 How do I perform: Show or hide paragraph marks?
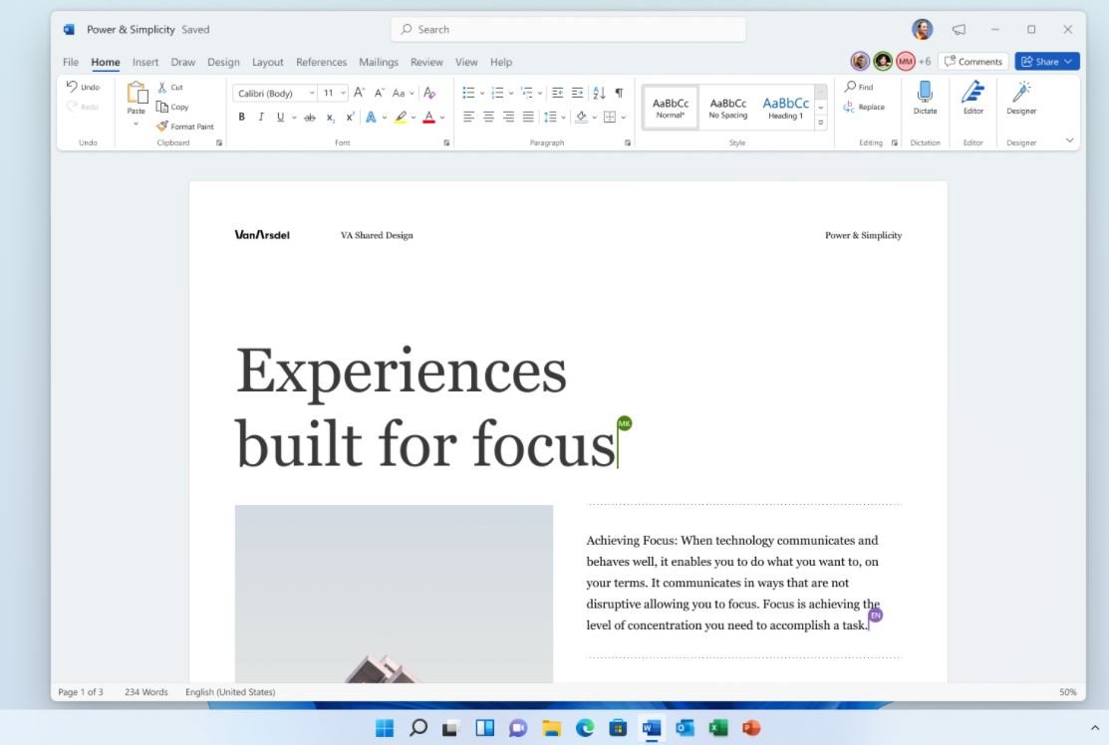619,93
